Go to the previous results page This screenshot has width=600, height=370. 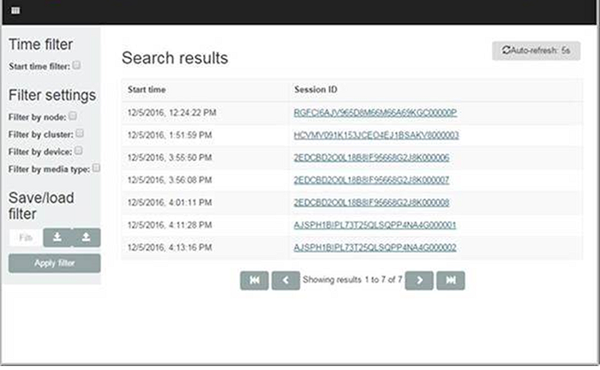[x=285, y=280]
